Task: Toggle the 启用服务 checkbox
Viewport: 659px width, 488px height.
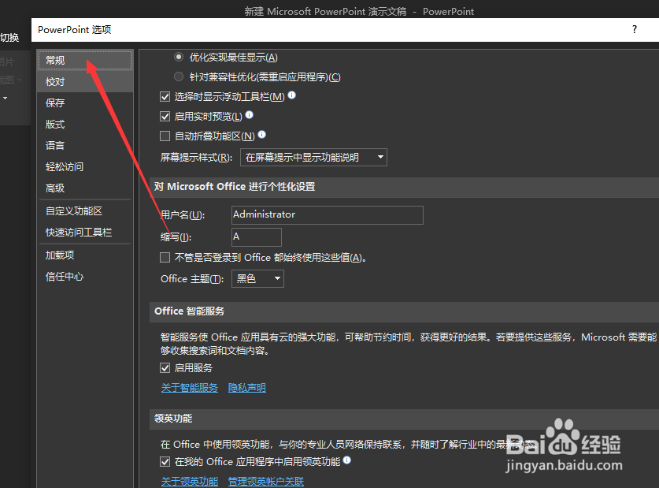Action: (165, 368)
